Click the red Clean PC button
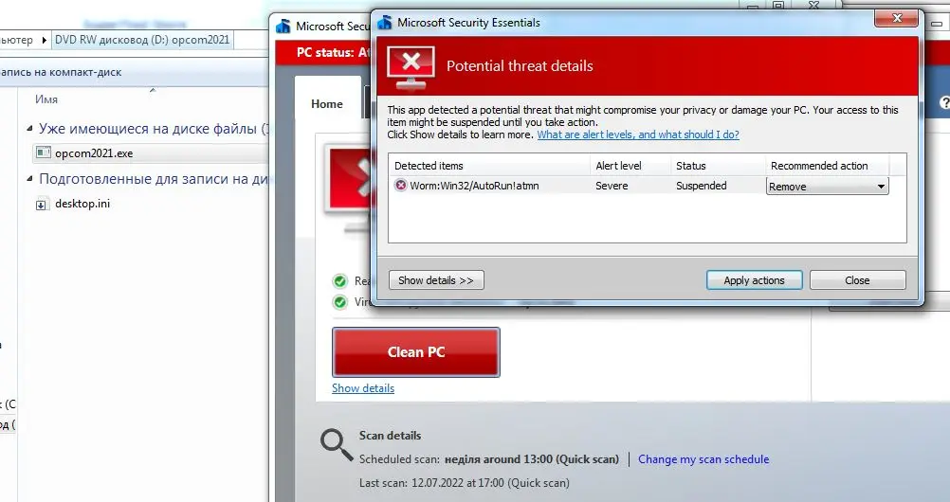 click(416, 352)
